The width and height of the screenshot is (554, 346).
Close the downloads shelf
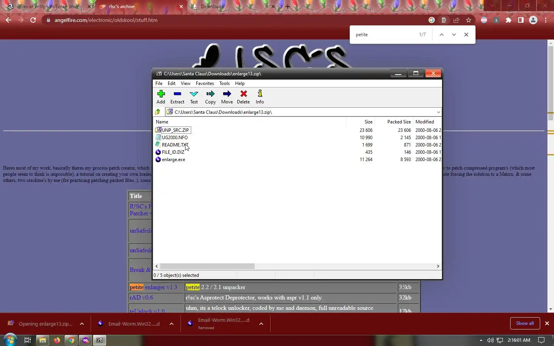pos(547,323)
